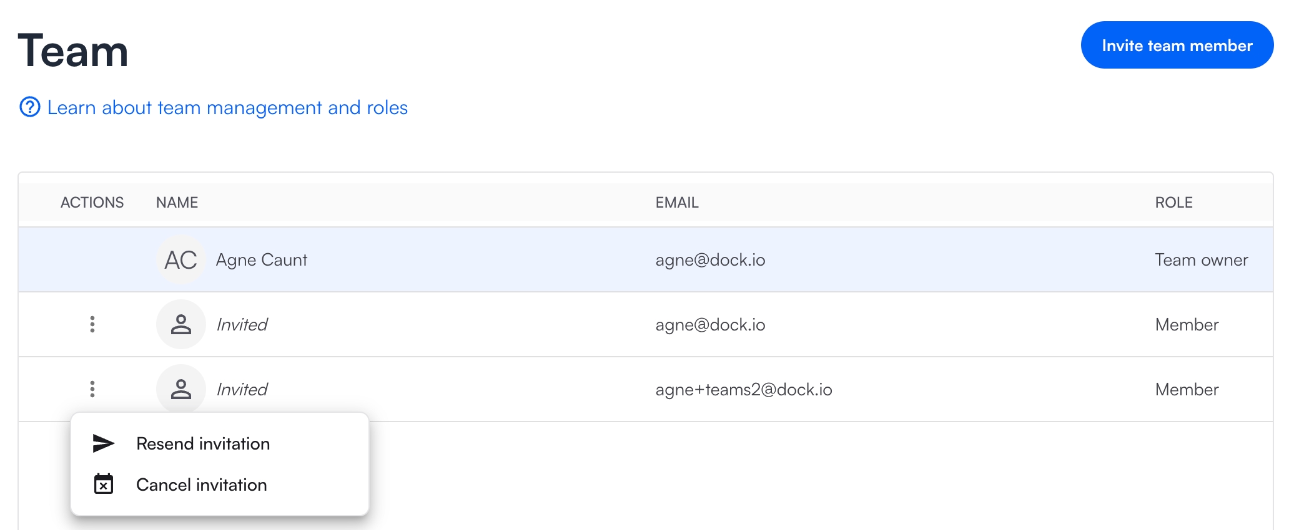
Task: Click the Team owner role cell
Action: (1201, 260)
